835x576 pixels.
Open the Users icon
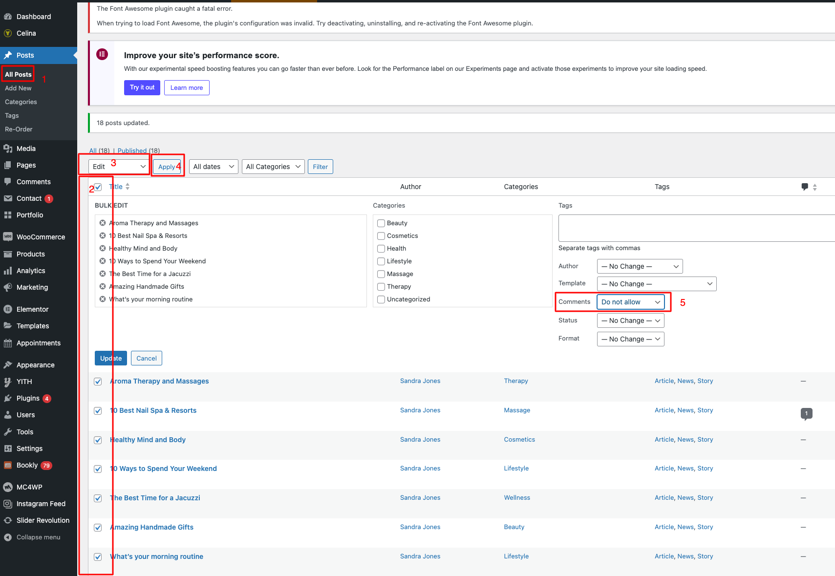point(8,415)
